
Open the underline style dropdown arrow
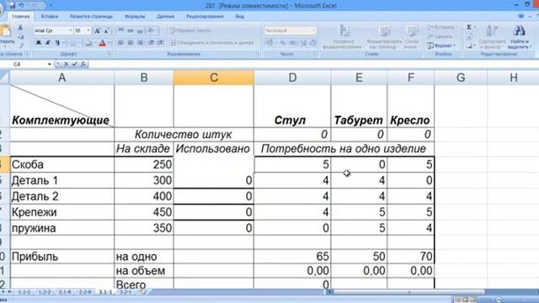[64, 43]
